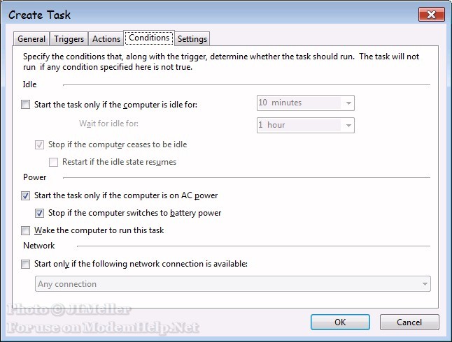Check Restart if the idle state resumes
The width and height of the screenshot is (452, 342).
click(x=53, y=162)
